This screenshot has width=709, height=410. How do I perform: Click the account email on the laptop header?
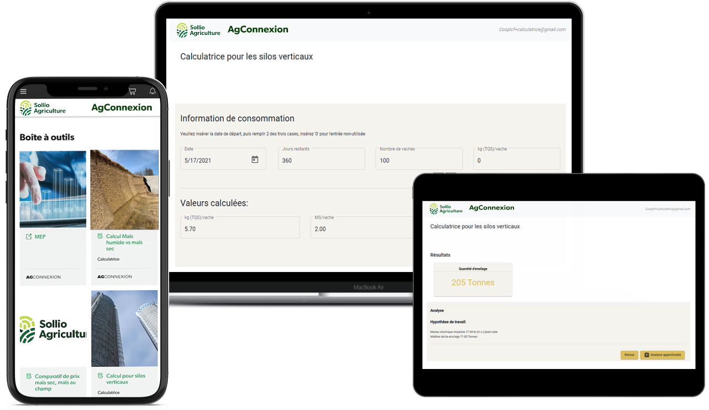(x=532, y=30)
